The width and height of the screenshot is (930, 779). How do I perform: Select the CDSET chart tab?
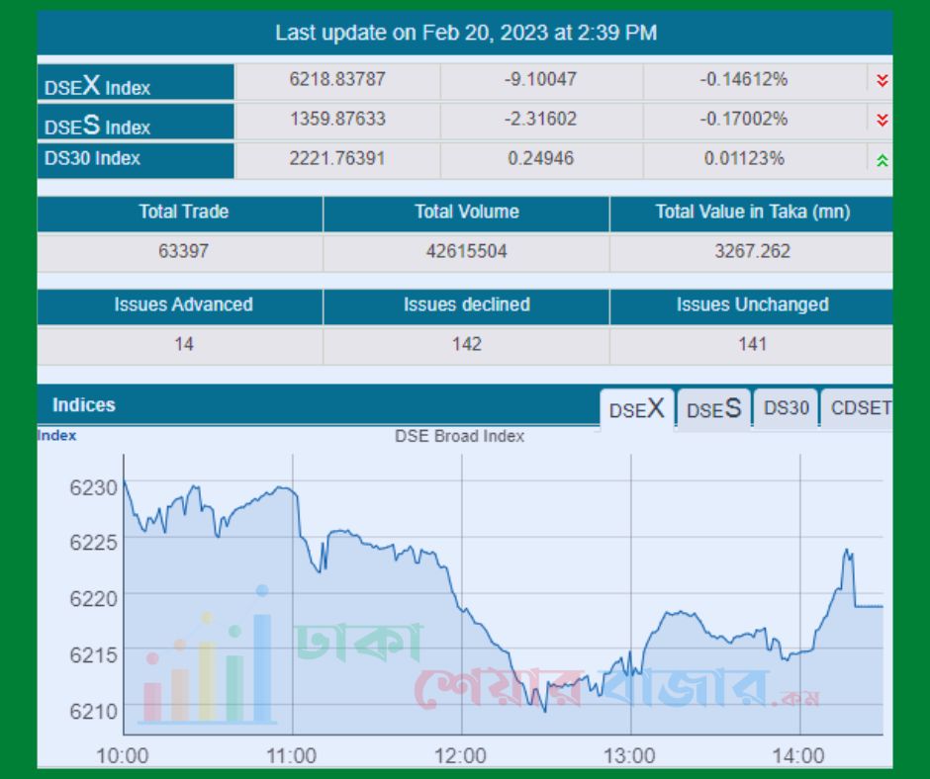pyautogui.click(x=859, y=408)
